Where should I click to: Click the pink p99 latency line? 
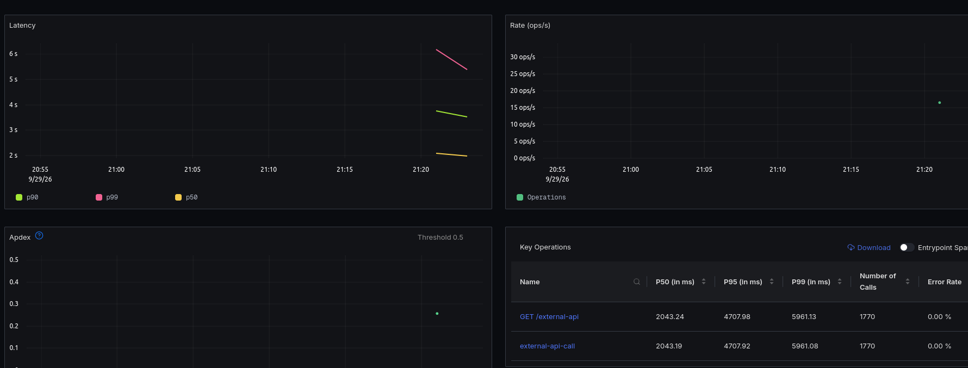451,59
